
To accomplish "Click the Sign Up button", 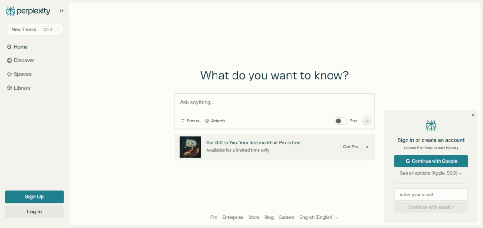I will (34, 197).
